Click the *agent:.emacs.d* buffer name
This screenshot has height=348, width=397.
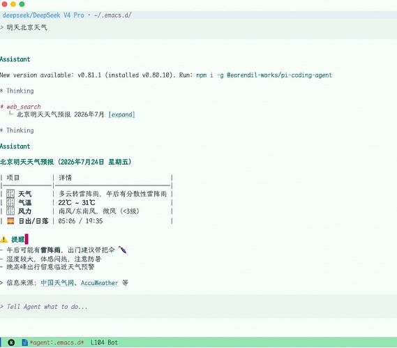click(57, 342)
